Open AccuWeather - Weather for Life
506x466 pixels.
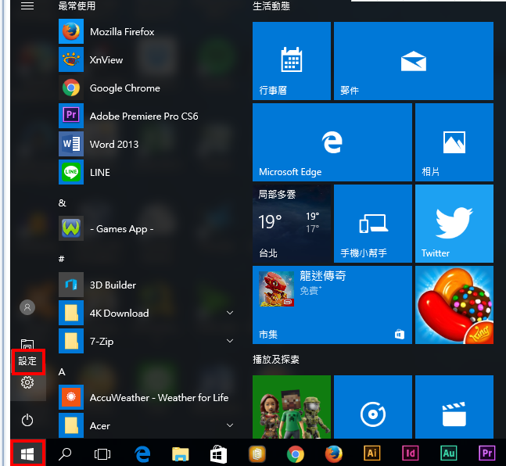(147, 397)
